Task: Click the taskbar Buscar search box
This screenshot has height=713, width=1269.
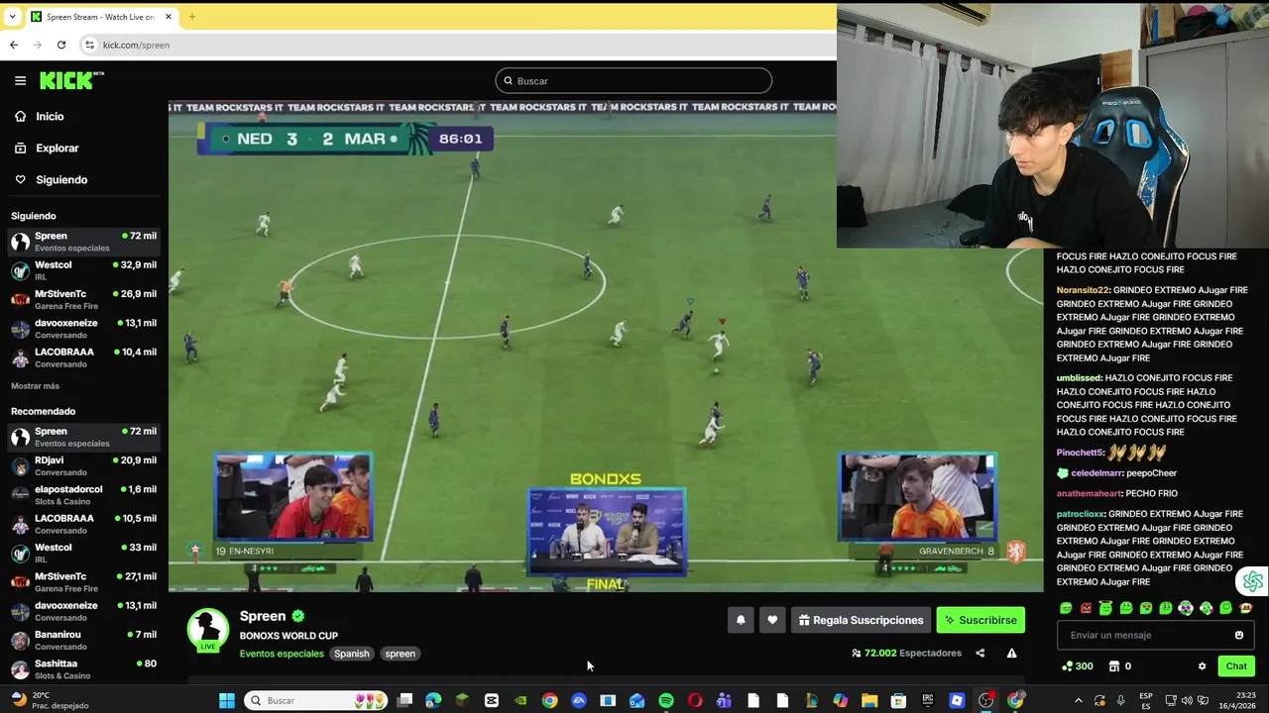Action: [x=315, y=700]
